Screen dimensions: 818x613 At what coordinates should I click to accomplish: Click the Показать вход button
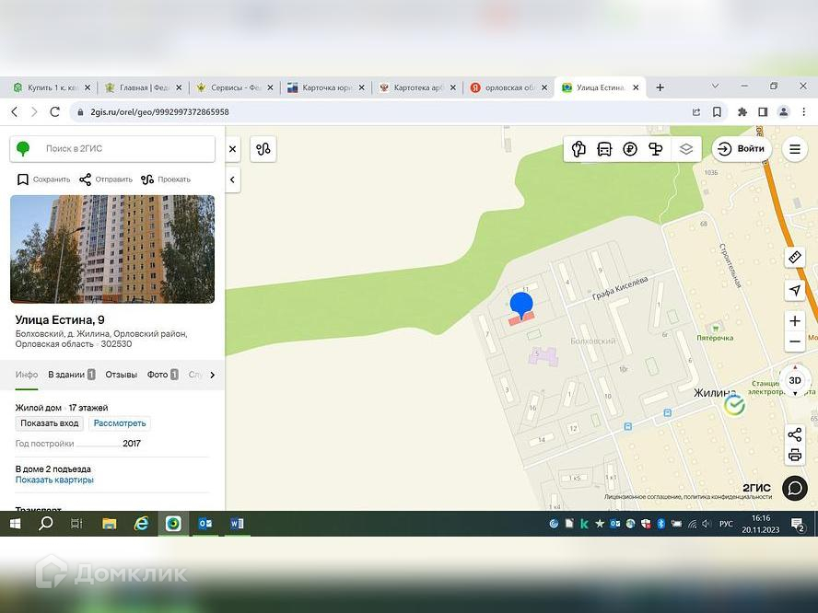click(50, 423)
